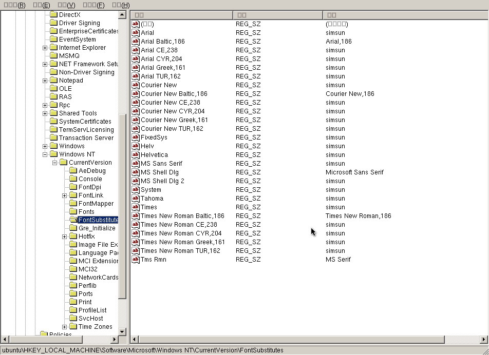Click the tree pane scroll down arrow
Screen dimensions: 489x355
tap(122, 331)
